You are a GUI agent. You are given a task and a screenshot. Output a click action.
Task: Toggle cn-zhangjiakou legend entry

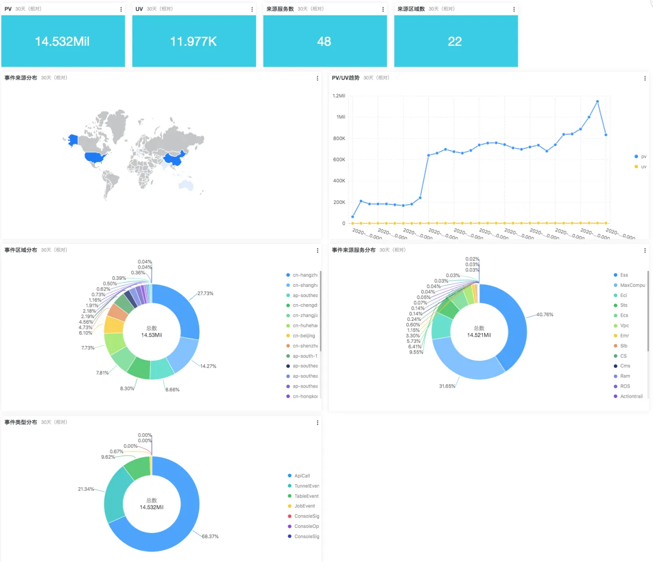pyautogui.click(x=302, y=315)
